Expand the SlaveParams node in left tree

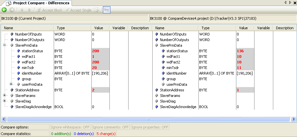coord(5,96)
